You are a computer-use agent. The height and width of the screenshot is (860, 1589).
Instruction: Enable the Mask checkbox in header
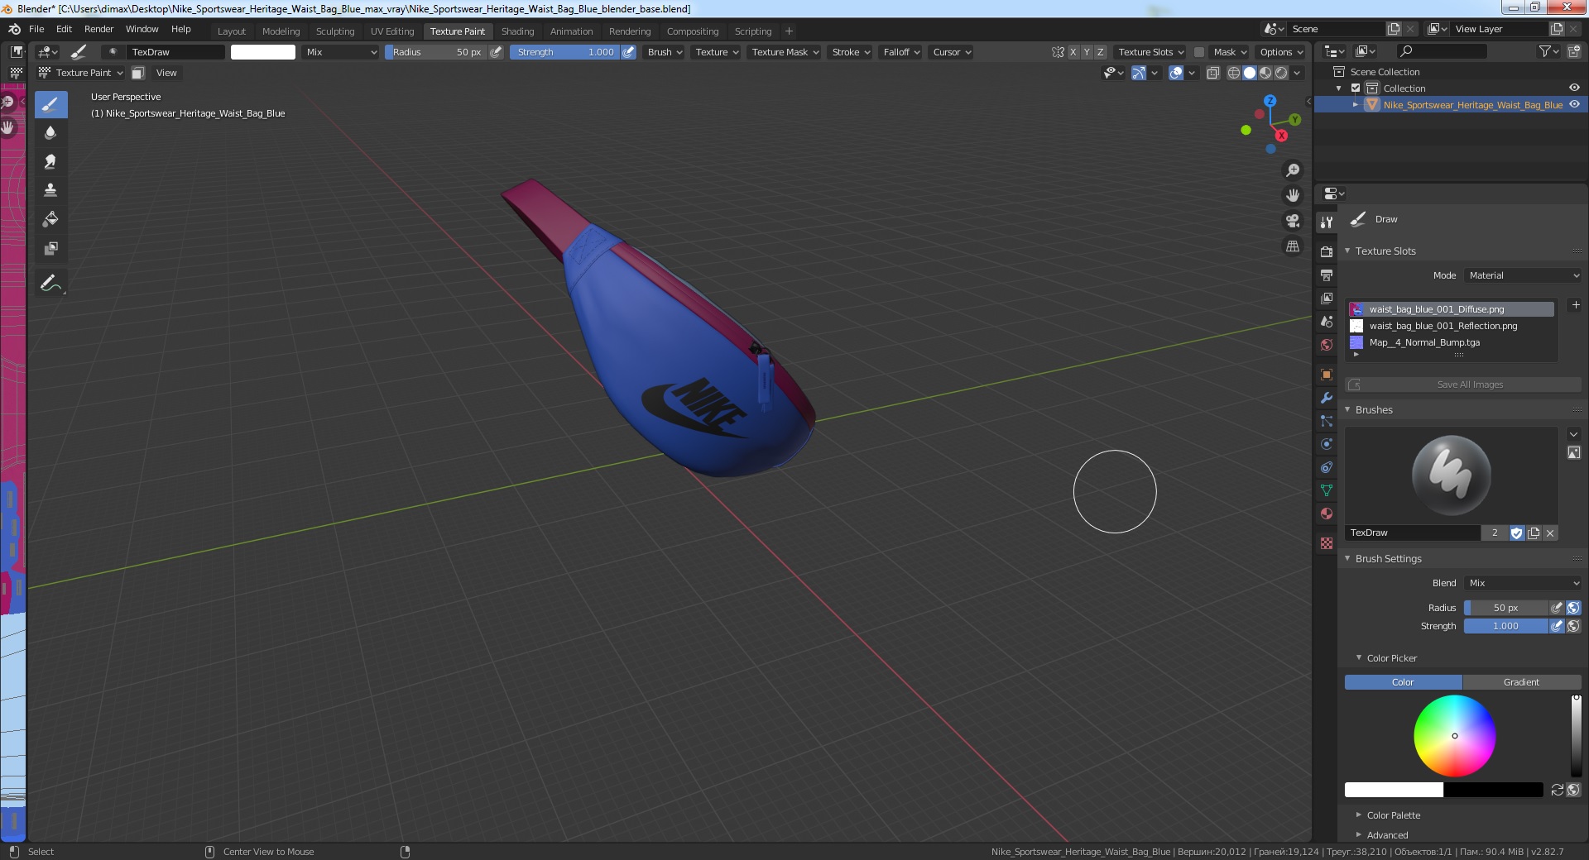pos(1198,52)
